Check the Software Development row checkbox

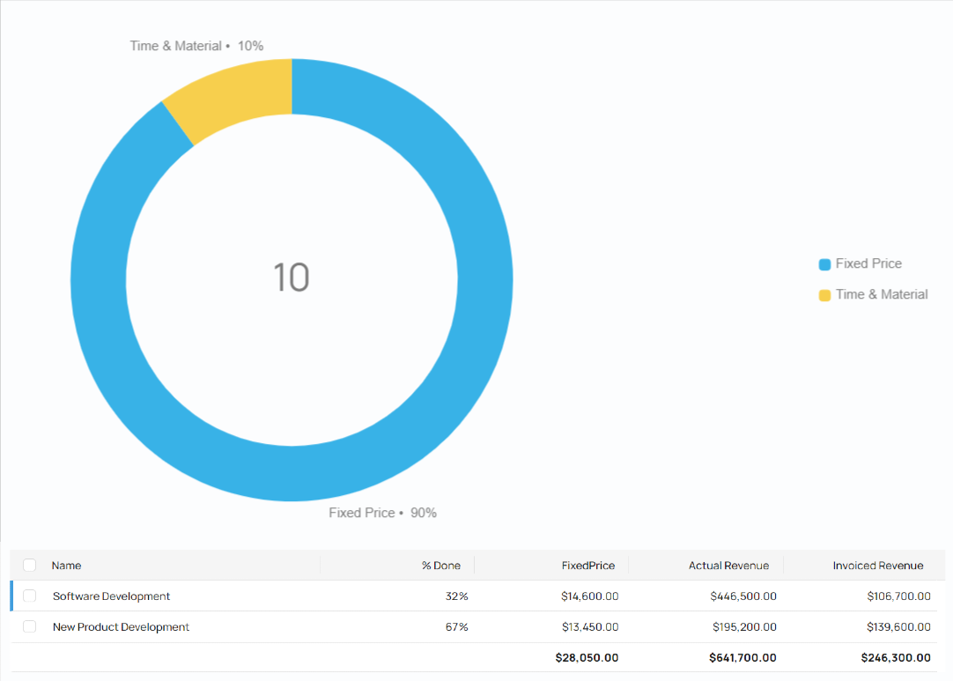coord(30,596)
